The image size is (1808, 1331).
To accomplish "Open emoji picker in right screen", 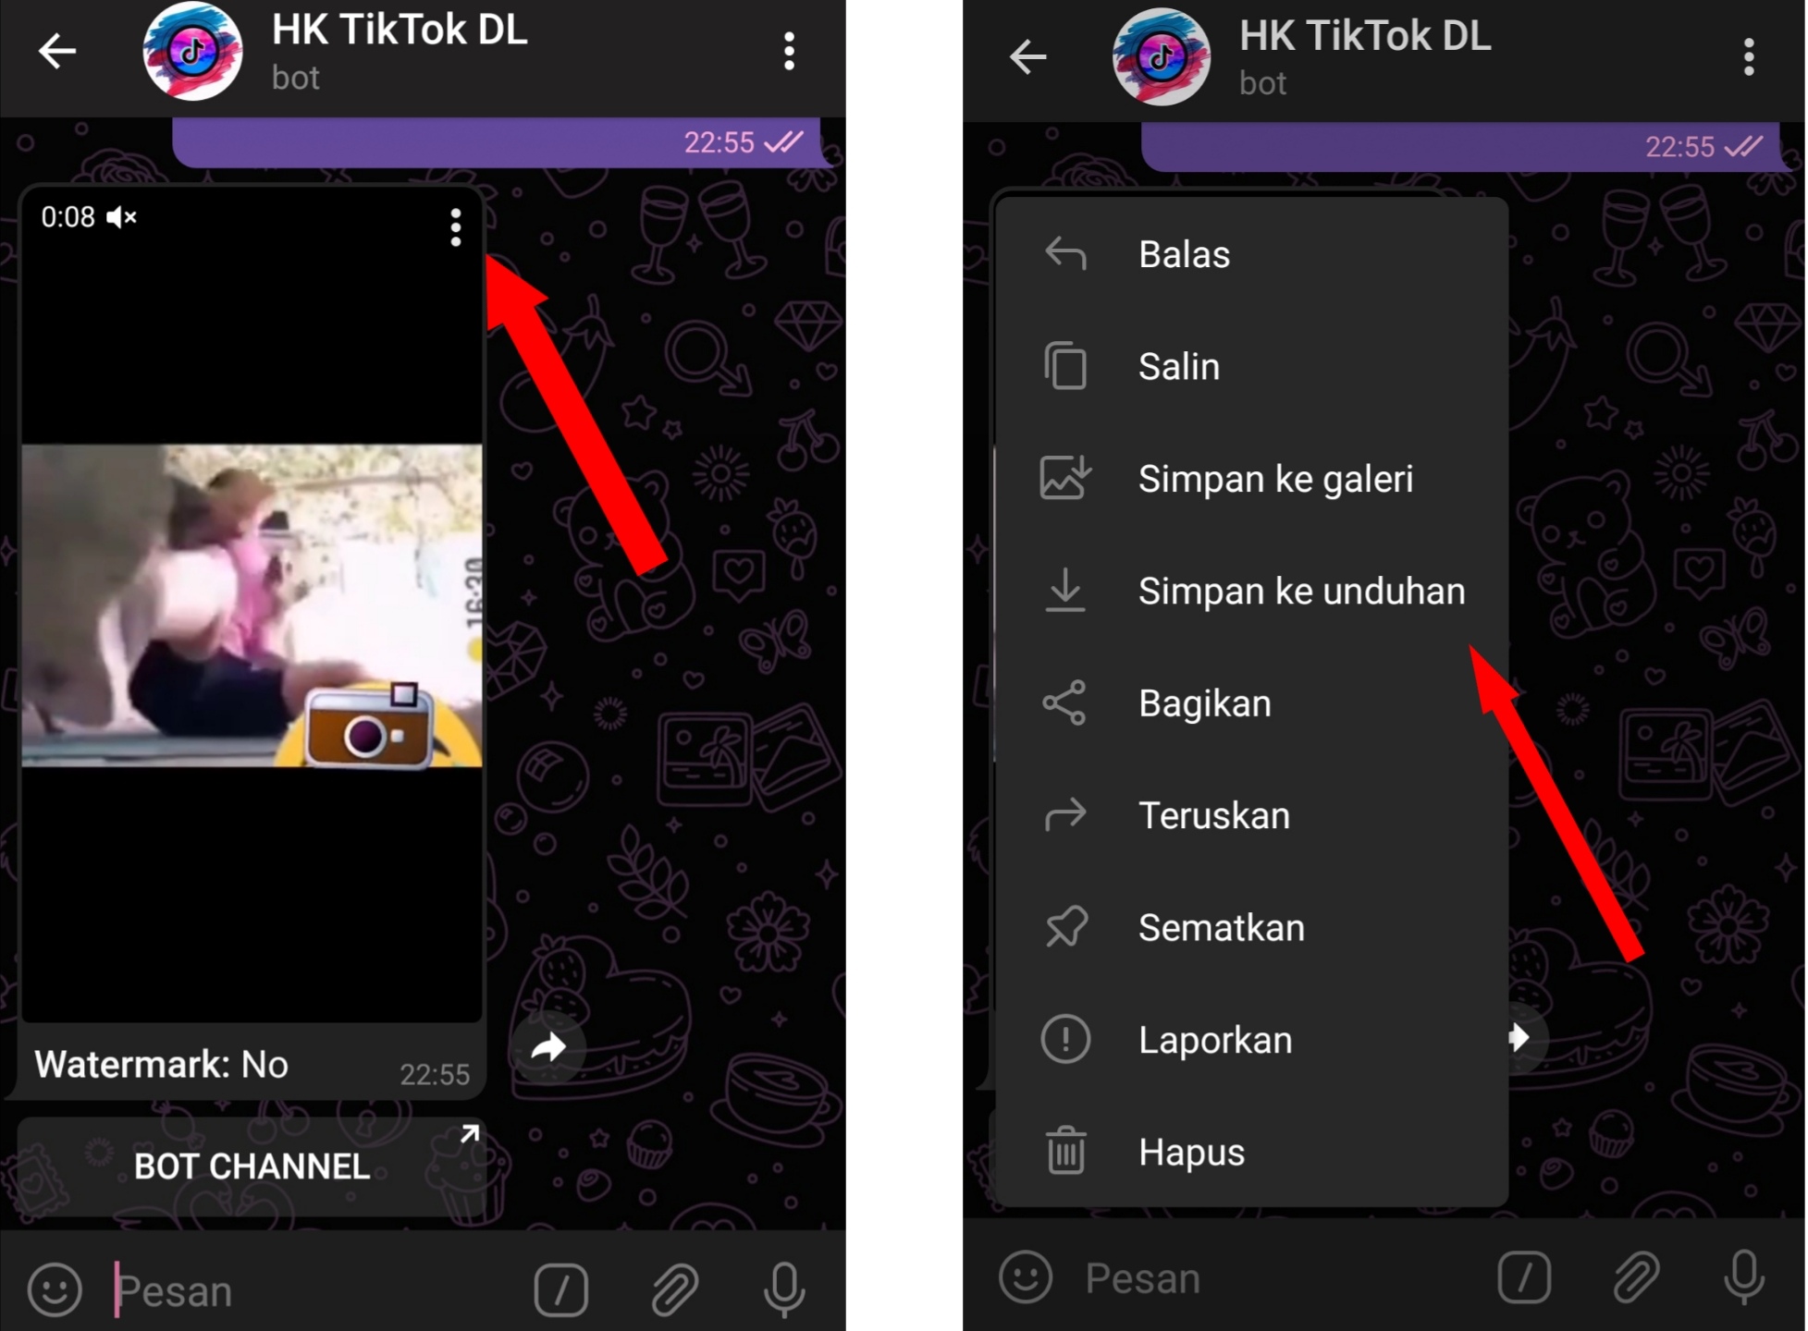I will coord(1026,1277).
